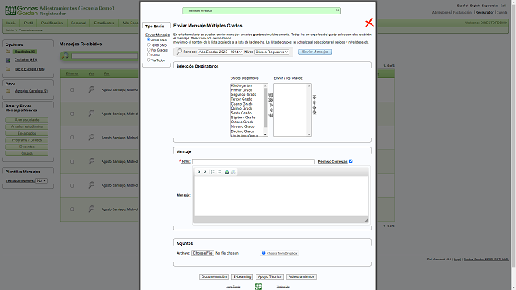Select 'Tercer Grado' in Grados Disponibles
Screen dimensions: 516x290
tap(242, 99)
